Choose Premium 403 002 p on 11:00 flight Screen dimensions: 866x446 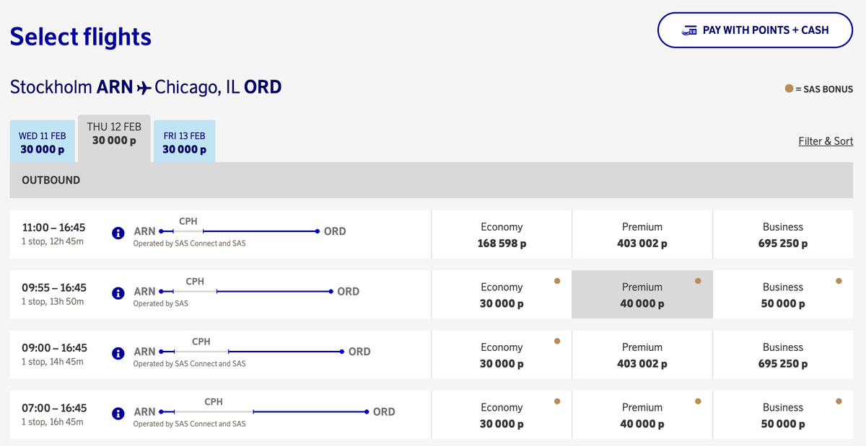coord(642,235)
